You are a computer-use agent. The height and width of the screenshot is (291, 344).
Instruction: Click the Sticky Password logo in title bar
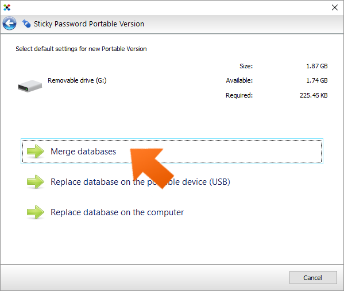tap(7, 7)
